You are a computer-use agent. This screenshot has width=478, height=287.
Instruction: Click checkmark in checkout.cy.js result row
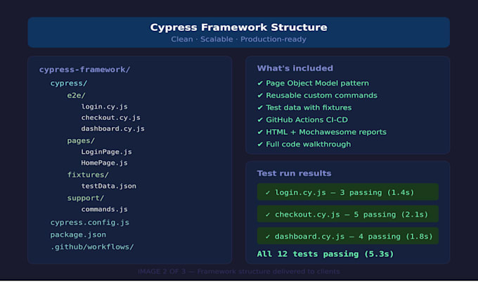click(268, 215)
